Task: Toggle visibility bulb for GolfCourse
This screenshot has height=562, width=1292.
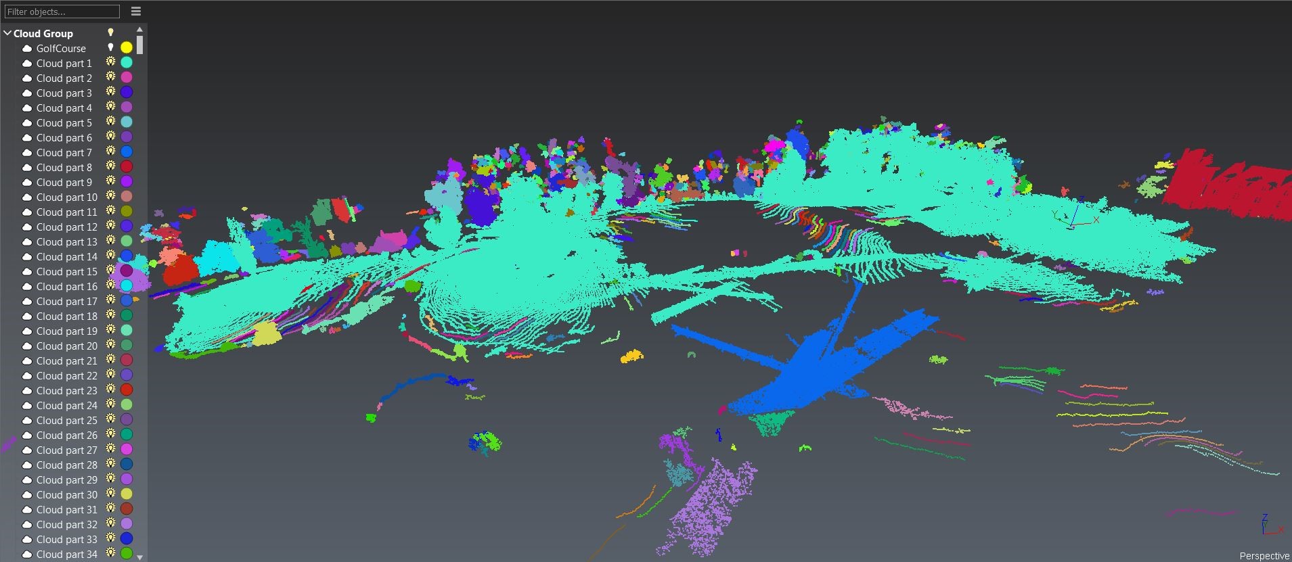Action: 110,47
